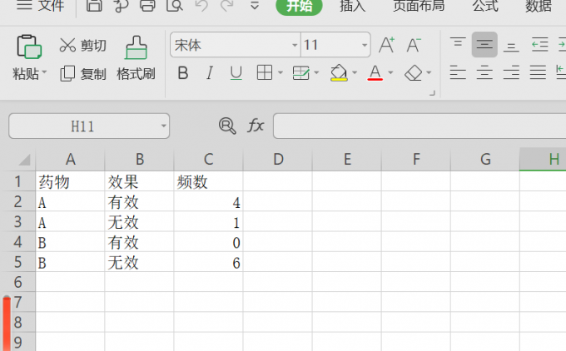This screenshot has width=566, height=351.
Task: Expand the name box dropdown arrow
Action: click(x=163, y=126)
